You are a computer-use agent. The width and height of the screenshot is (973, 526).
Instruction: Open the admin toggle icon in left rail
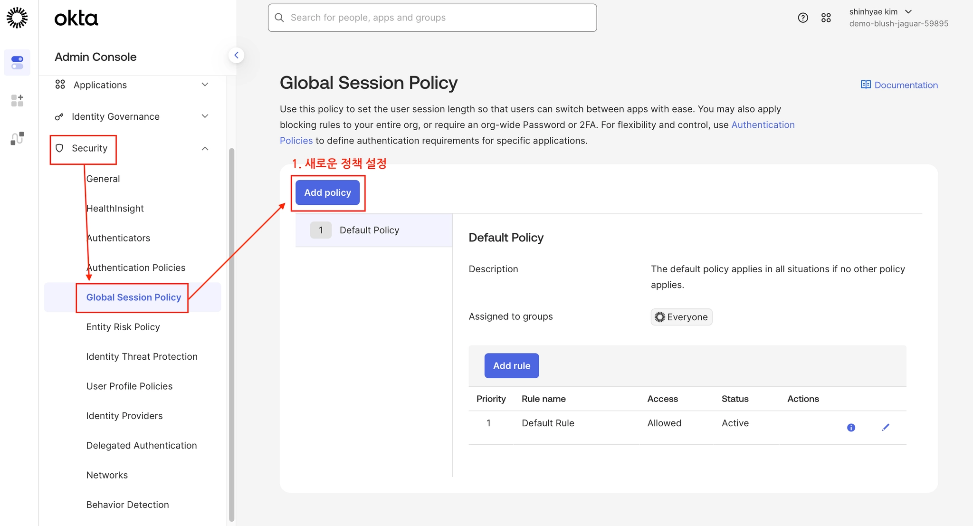[17, 62]
